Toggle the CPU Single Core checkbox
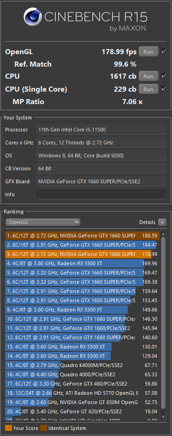 (x=164, y=89)
